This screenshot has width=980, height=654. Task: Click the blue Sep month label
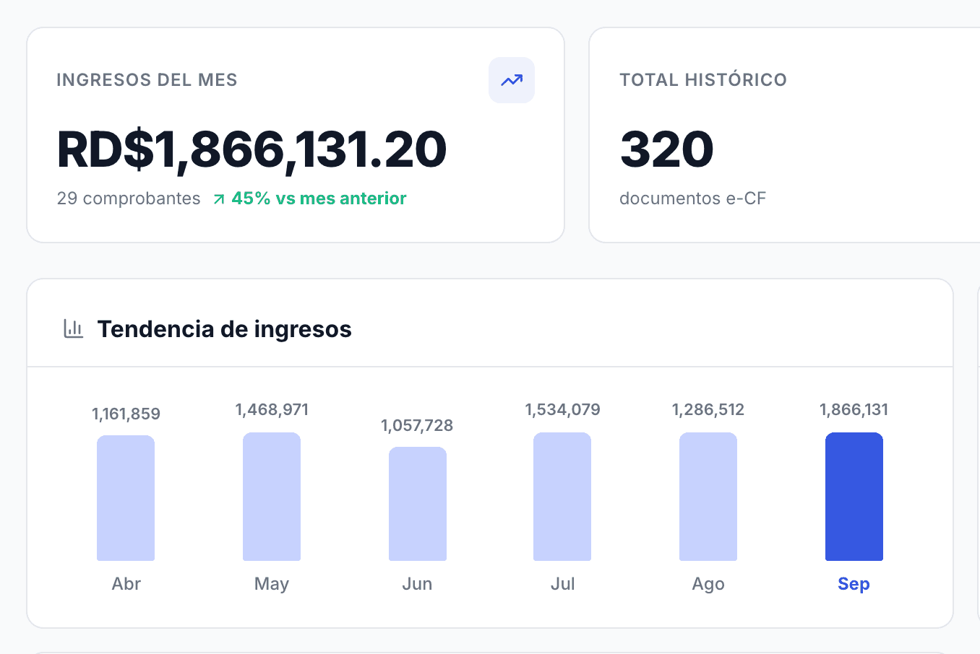point(854,584)
